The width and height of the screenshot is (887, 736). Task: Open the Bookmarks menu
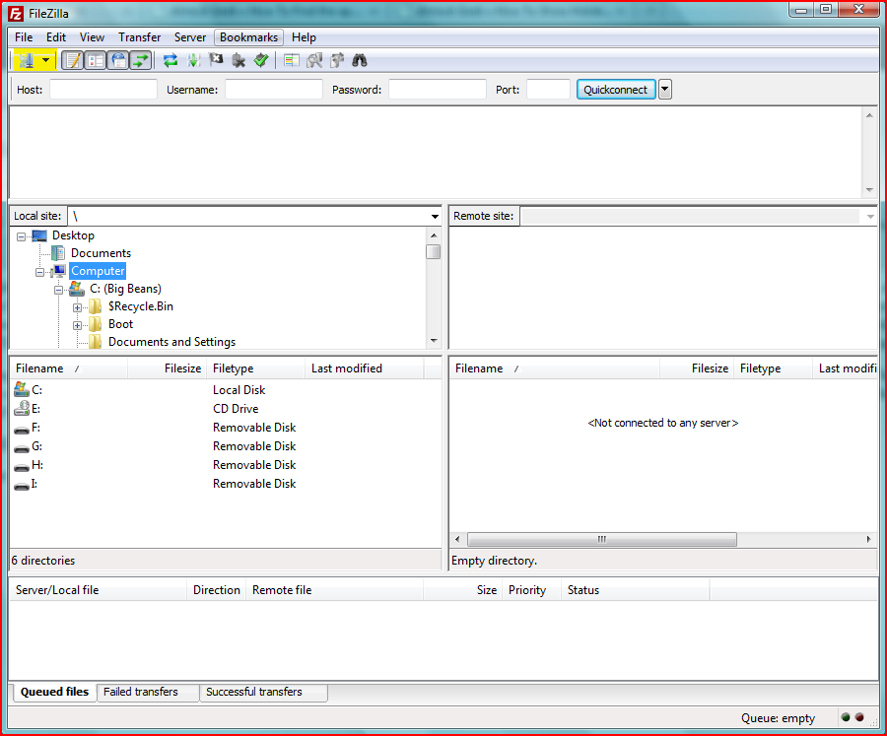pos(249,37)
